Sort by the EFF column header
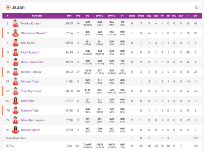 195,16
